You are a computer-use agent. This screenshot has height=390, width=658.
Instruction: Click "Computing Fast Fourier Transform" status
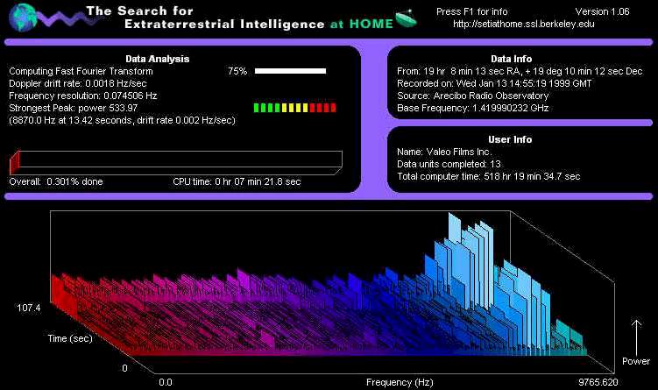click(81, 71)
